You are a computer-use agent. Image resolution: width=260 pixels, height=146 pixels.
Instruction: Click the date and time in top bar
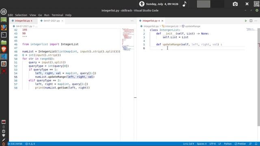tap(162, 4)
